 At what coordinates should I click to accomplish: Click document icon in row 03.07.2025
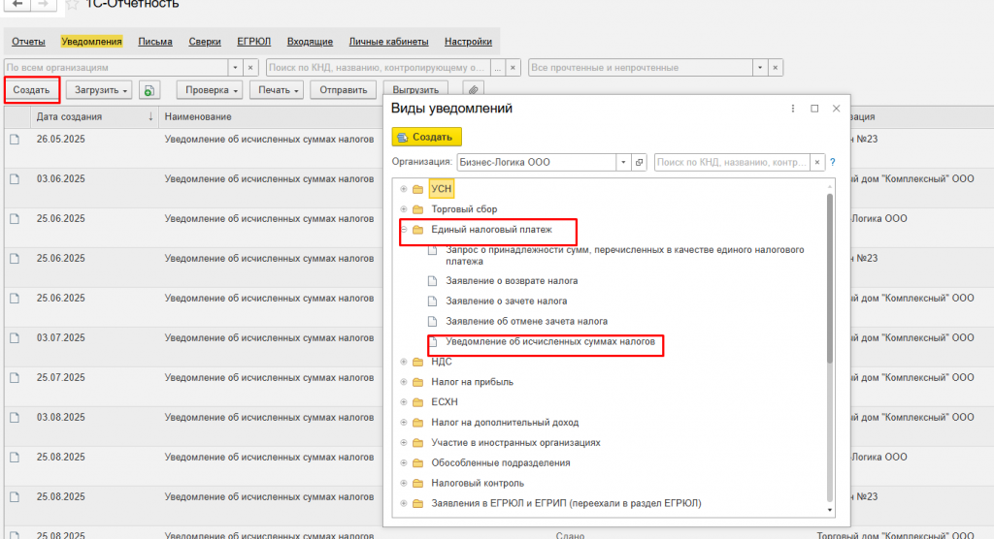tap(16, 338)
